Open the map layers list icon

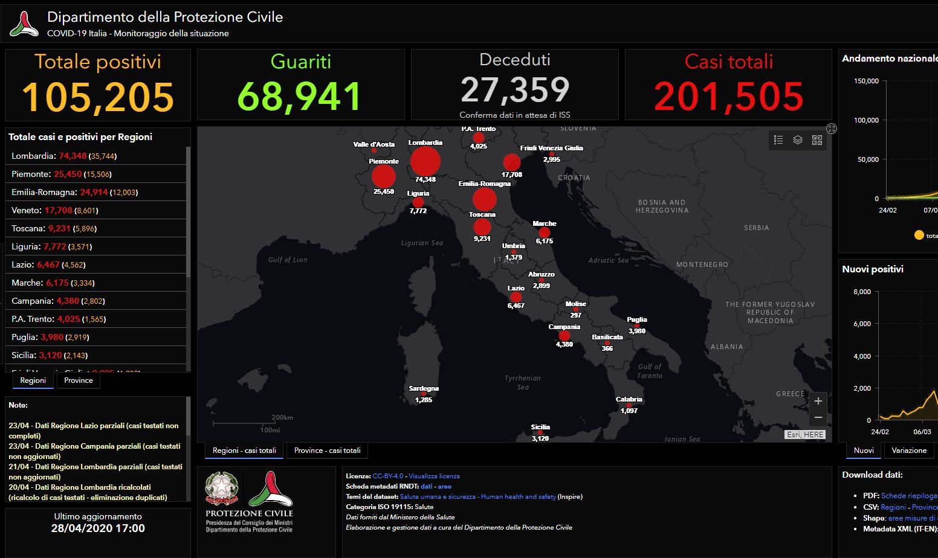798,140
